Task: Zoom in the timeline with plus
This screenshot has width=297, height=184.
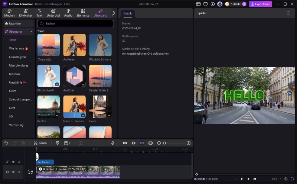Action: [x=189, y=143]
